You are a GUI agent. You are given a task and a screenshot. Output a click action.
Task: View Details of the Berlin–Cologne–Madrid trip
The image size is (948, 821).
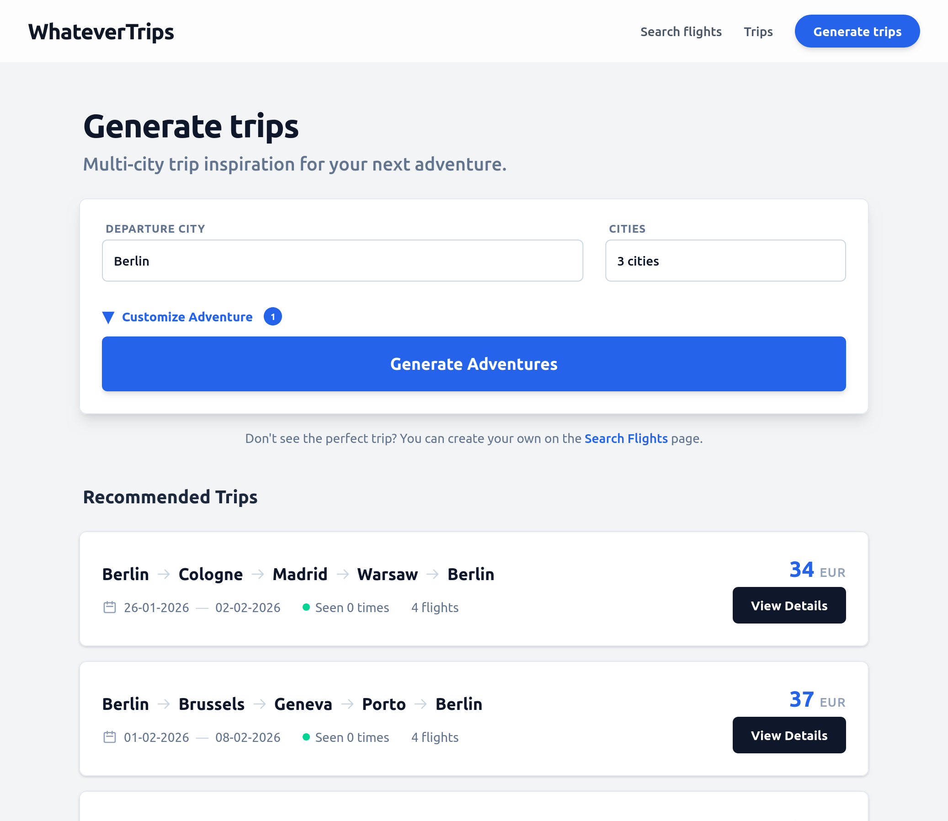tap(789, 605)
